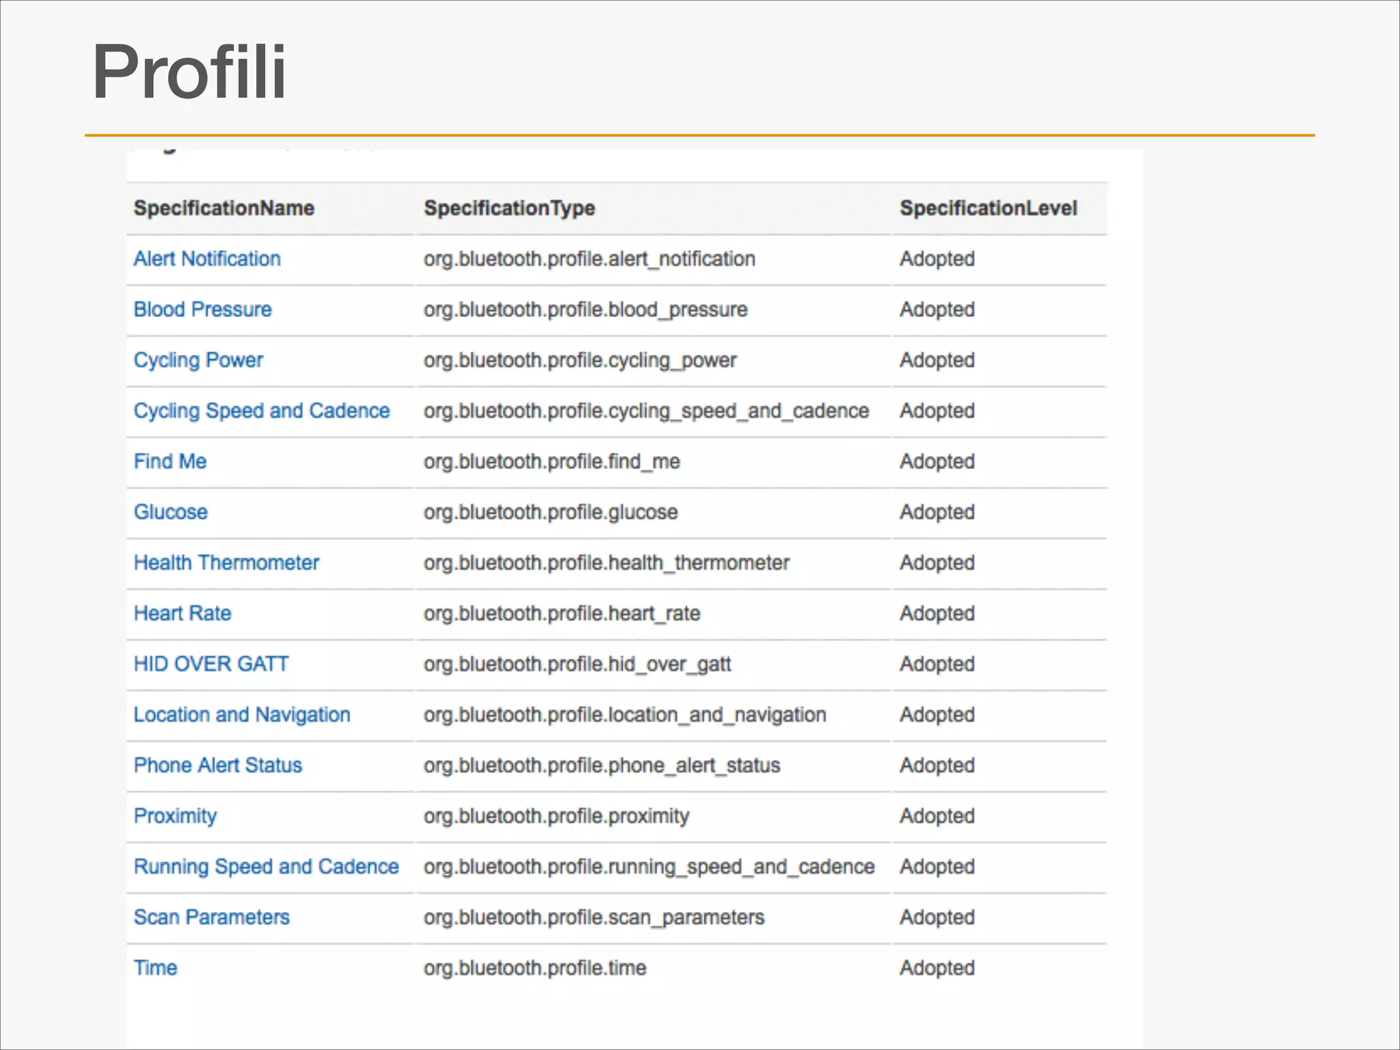Click the Scan Parameters link
This screenshot has height=1050, width=1400.
211,917
